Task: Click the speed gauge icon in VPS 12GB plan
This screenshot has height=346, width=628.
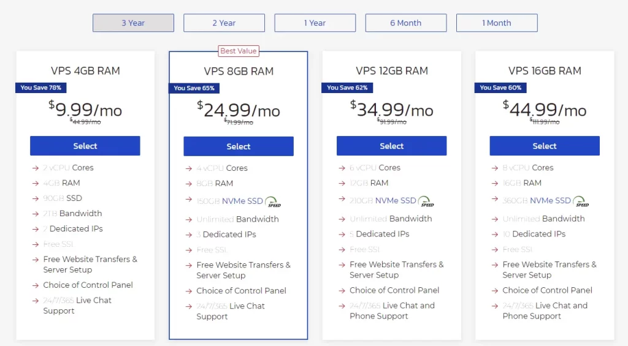Action: [426, 201]
